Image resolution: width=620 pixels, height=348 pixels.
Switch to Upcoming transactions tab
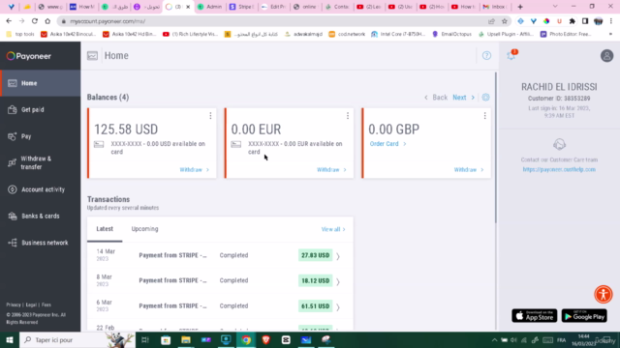pos(144,229)
